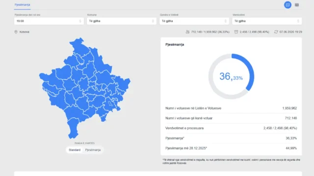The width and height of the screenshot is (314, 176).
Task: Open the Qendra e Votimit dropdown
Action: [x=194, y=21]
